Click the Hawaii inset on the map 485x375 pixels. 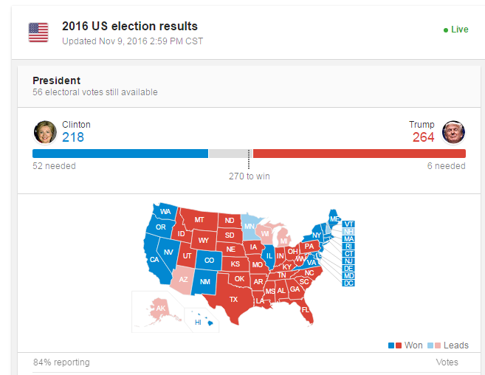[x=198, y=323]
